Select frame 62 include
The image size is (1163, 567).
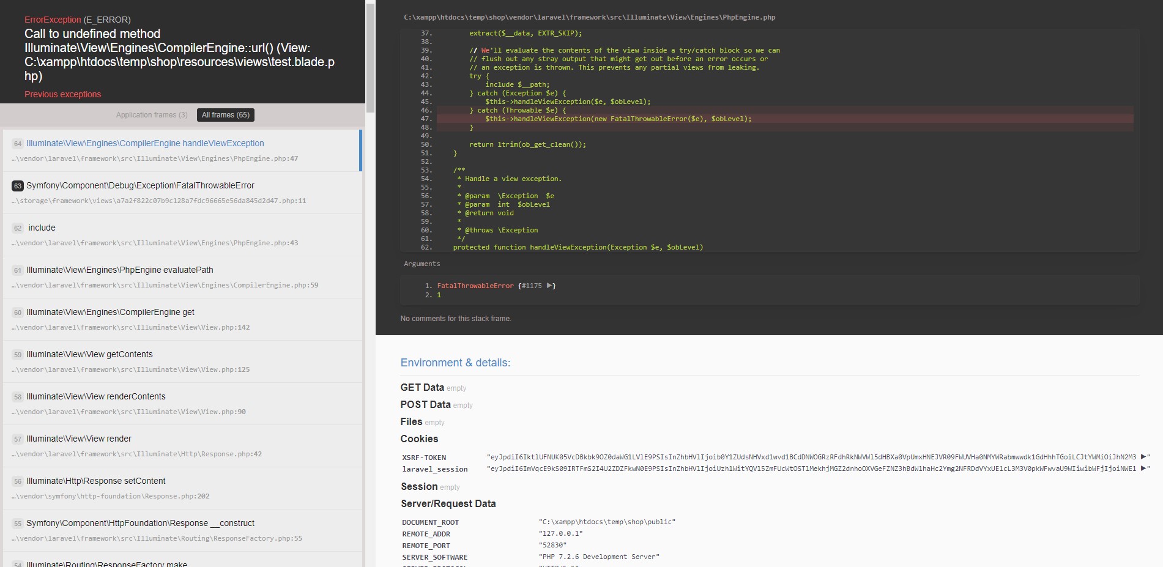click(x=182, y=235)
